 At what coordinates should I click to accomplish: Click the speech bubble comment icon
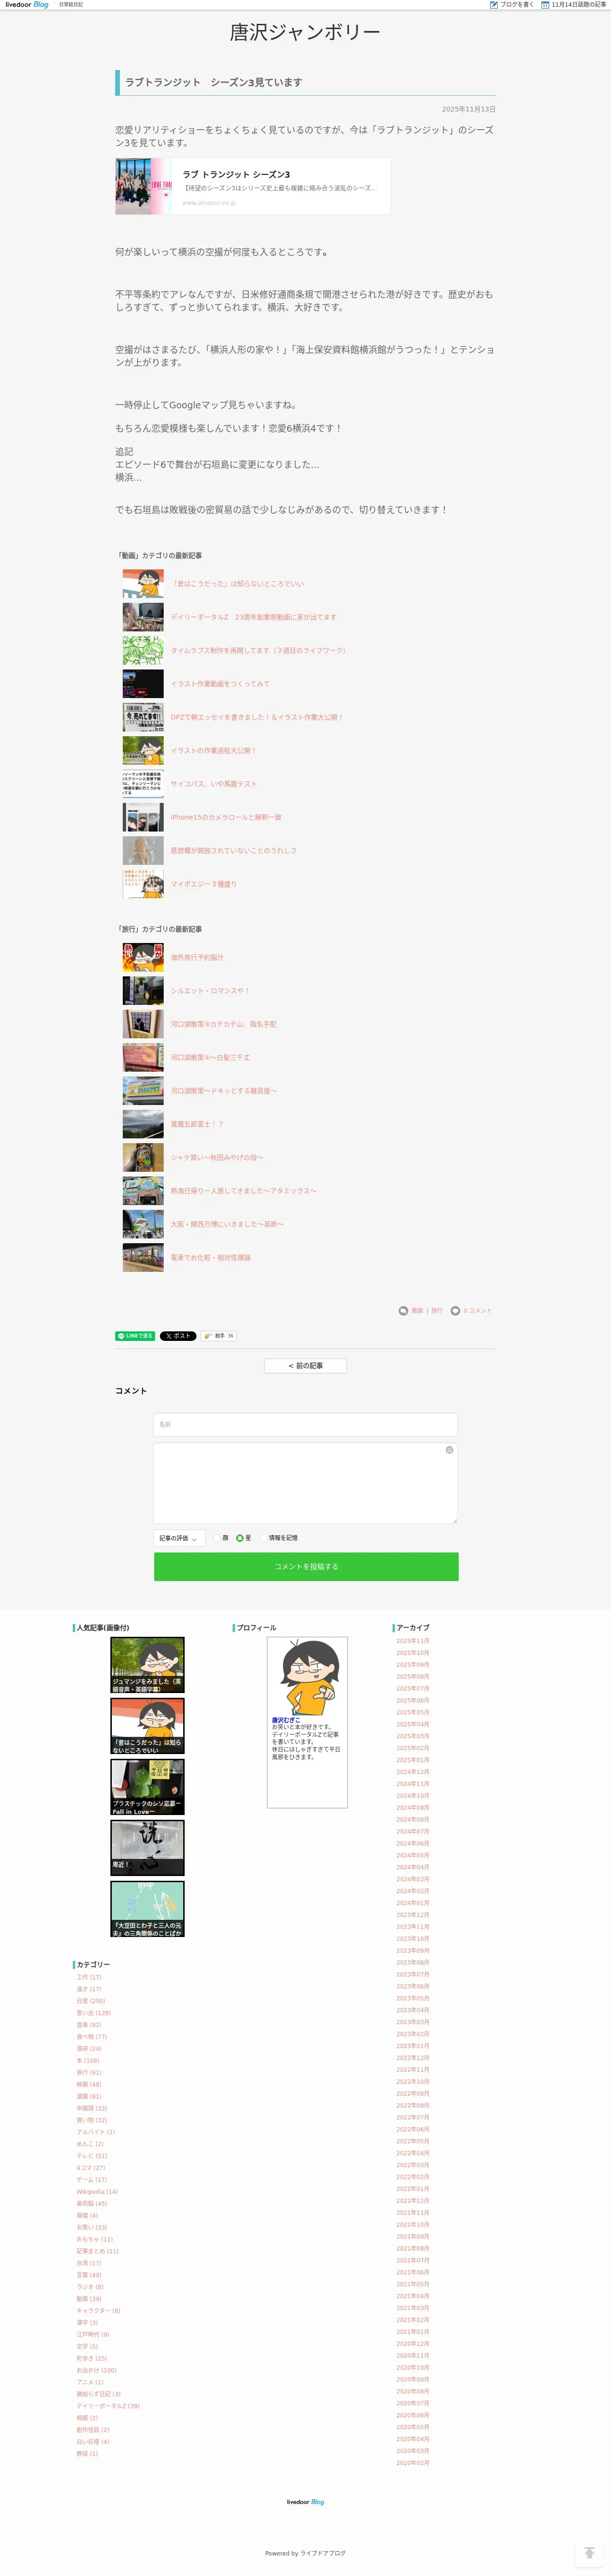point(455,1310)
